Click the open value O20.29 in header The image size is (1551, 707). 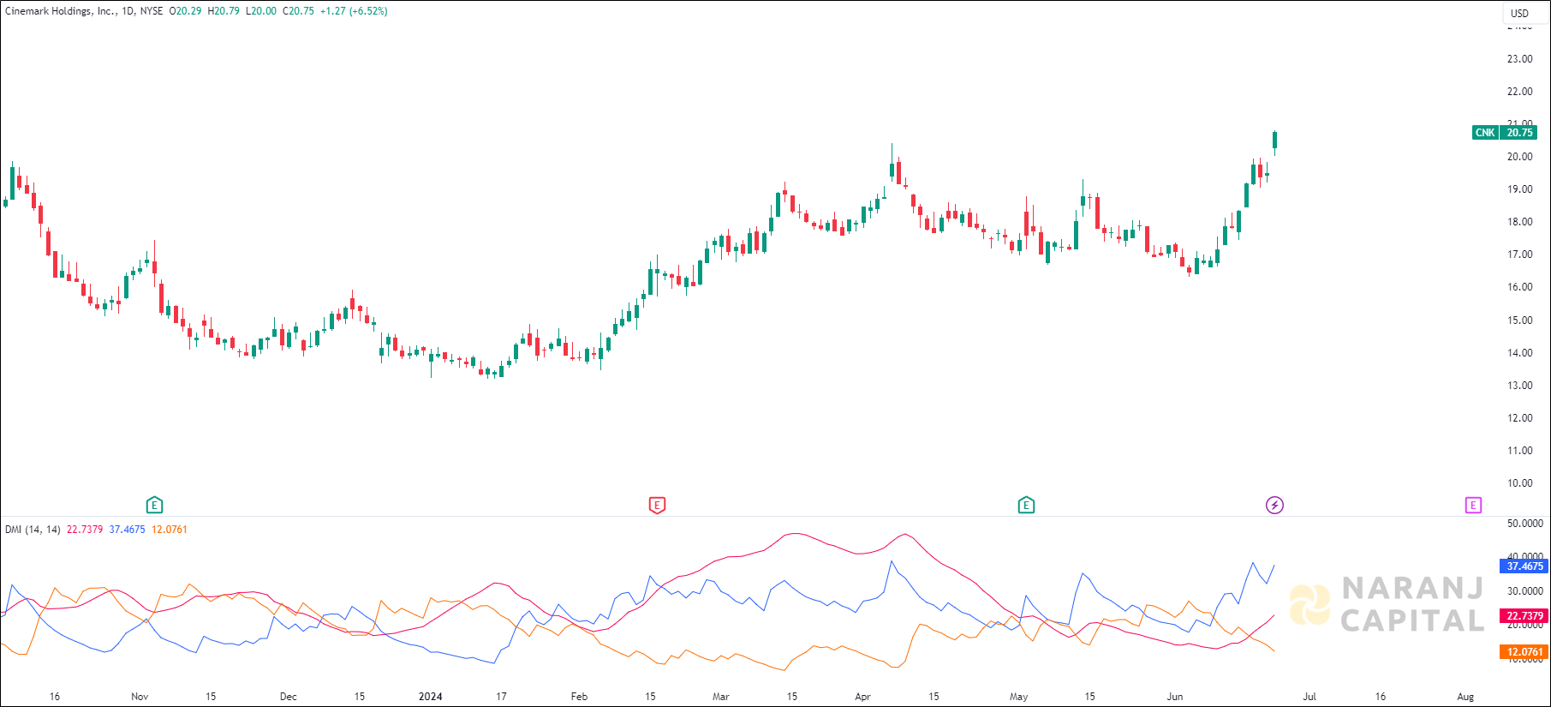click(x=185, y=11)
